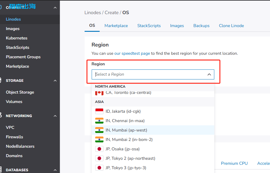Viewport: 270px width, 173px height.
Task: Select IN, Chennai (in-maa) region
Action: [x=153, y=121]
